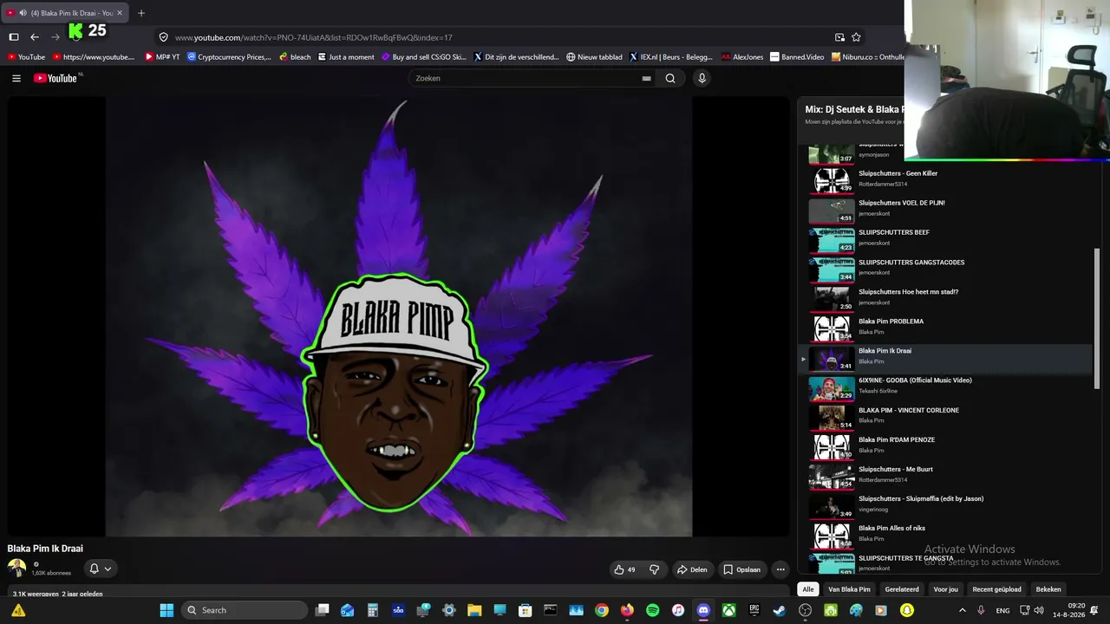
Task: Open a new browser tab
Action: [141, 13]
